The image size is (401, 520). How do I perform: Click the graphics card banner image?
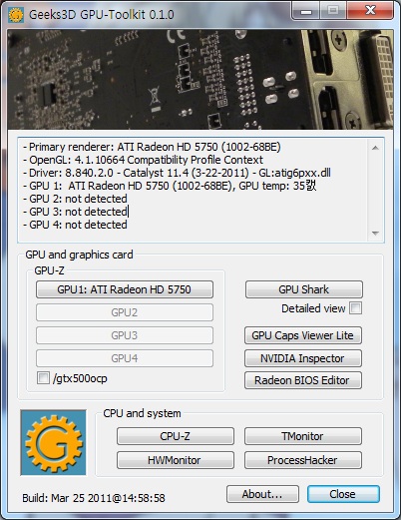[200, 80]
